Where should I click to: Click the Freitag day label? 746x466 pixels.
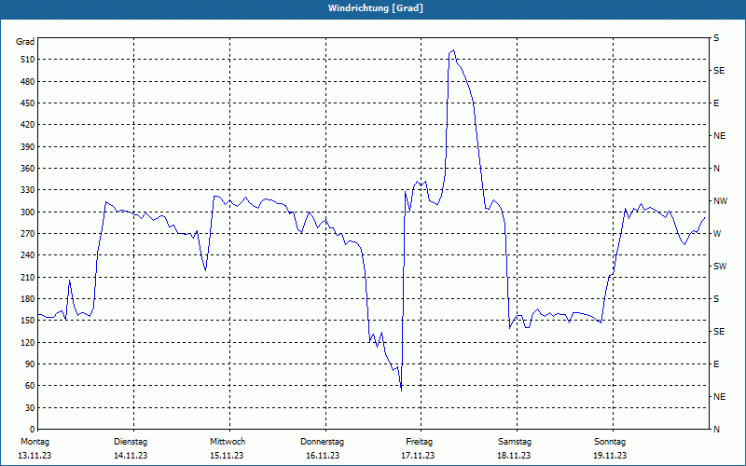(x=419, y=442)
